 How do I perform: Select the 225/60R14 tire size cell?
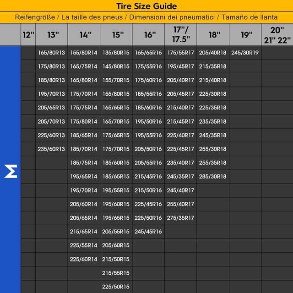[84, 259]
